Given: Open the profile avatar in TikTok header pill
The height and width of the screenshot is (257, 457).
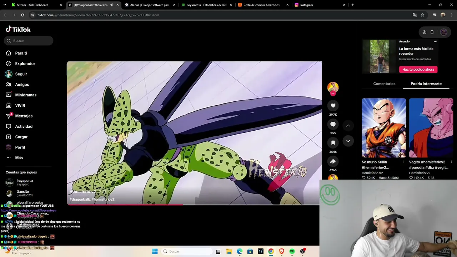Looking at the screenshot, I should [x=443, y=32].
